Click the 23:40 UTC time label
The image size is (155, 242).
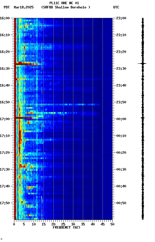121,85
